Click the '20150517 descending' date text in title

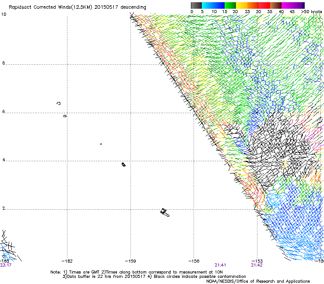[x=120, y=7]
